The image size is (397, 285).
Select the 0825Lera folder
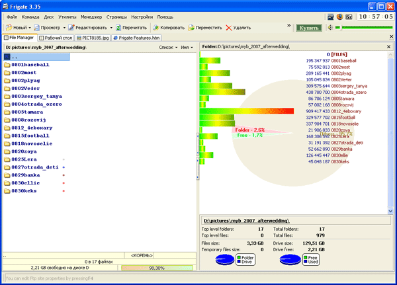[x=21, y=159]
